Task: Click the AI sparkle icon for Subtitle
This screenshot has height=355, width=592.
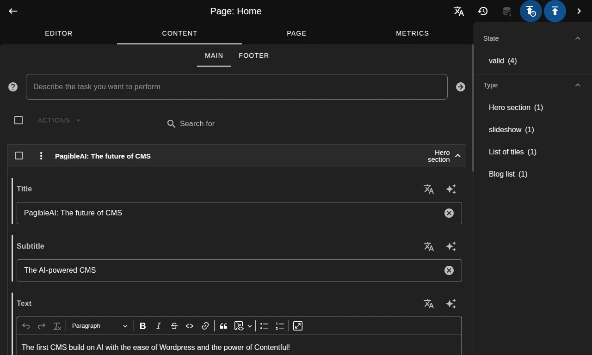Action: (x=451, y=246)
